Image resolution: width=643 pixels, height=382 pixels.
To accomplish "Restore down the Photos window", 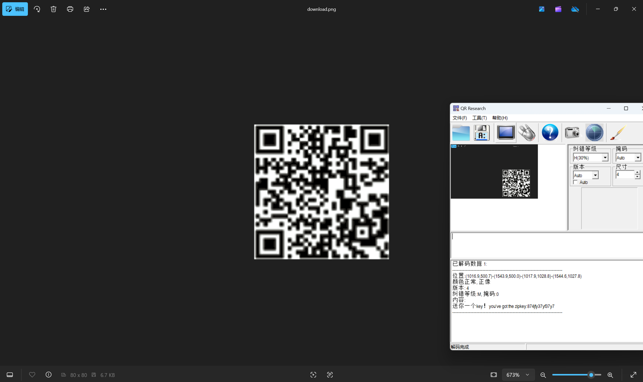I will coord(616,9).
